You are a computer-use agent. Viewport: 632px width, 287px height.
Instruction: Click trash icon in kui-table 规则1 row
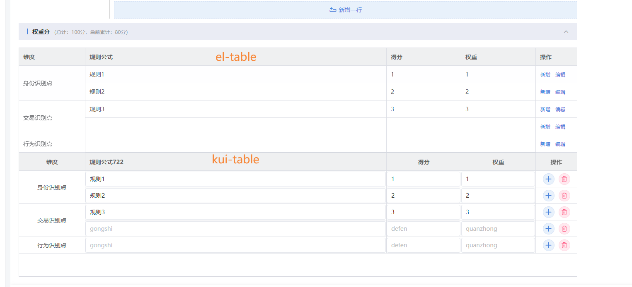coord(564,179)
